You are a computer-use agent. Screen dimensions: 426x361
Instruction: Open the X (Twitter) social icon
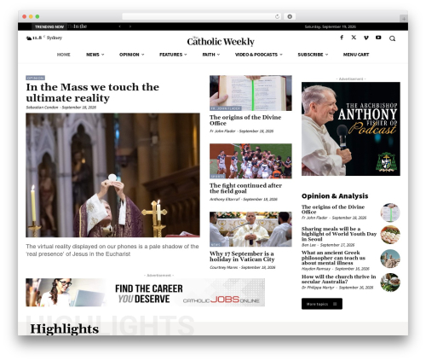[x=354, y=38]
